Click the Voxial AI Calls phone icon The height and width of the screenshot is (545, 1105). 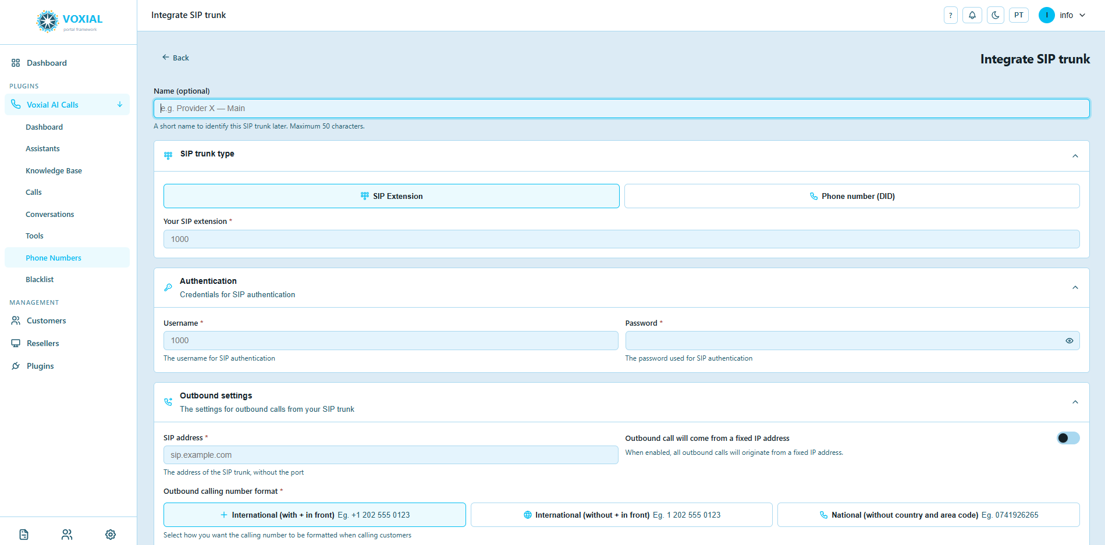pos(16,105)
